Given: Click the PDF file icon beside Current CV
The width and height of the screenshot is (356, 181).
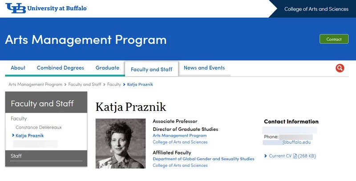Looking at the screenshot, I should click(295, 156).
